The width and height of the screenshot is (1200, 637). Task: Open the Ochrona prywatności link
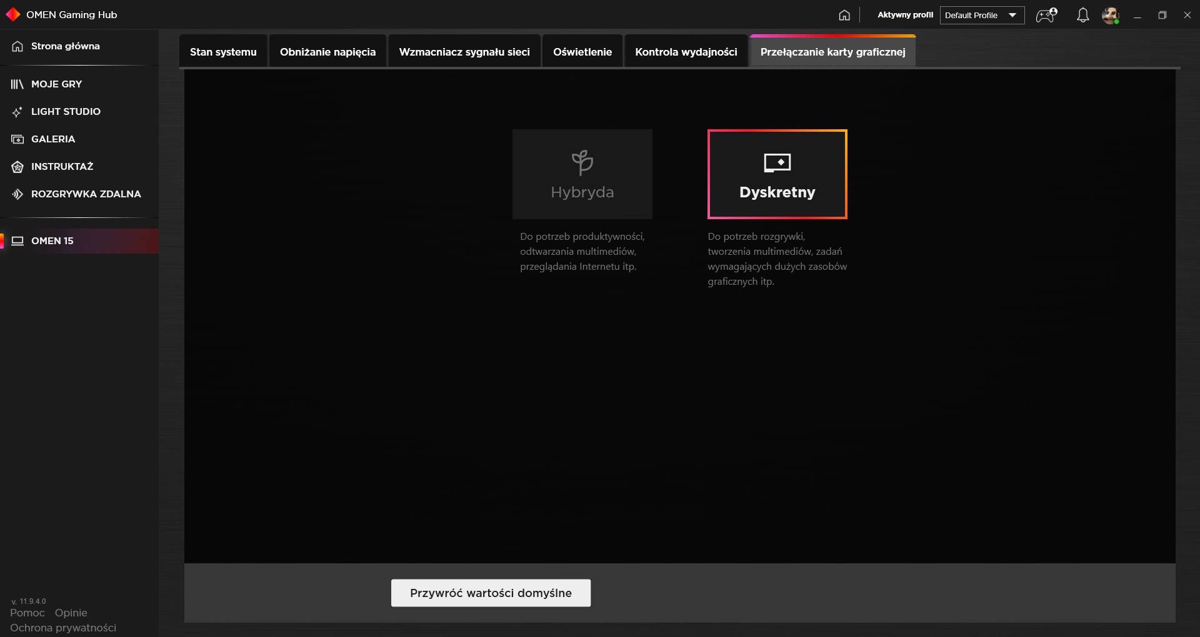(63, 628)
